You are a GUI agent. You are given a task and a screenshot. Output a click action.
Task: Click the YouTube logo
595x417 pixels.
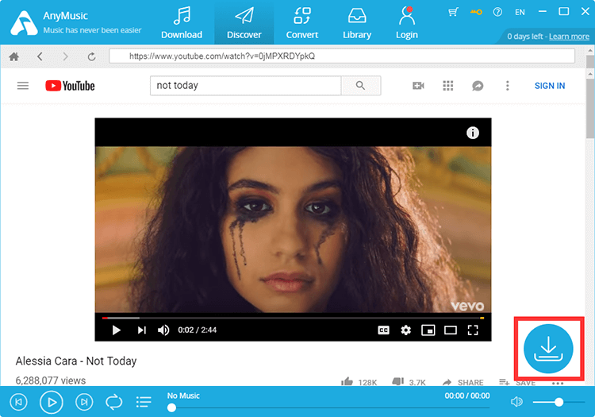coord(70,86)
